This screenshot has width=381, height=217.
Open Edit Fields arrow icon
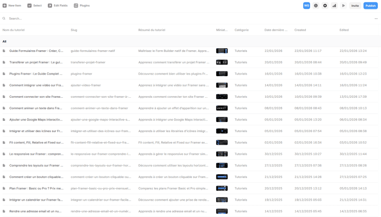coord(50,6)
